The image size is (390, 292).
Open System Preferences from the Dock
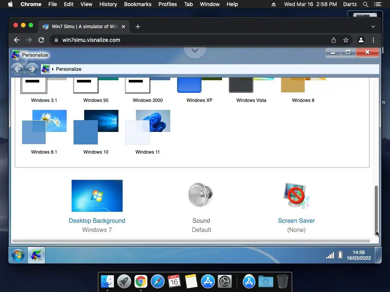click(x=225, y=282)
